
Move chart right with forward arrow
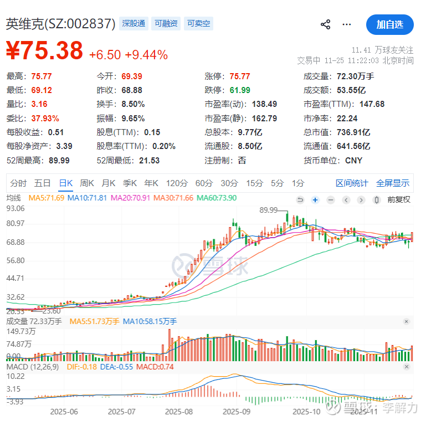click(361, 200)
